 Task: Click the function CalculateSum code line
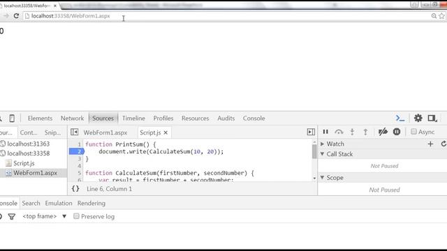coord(170,173)
